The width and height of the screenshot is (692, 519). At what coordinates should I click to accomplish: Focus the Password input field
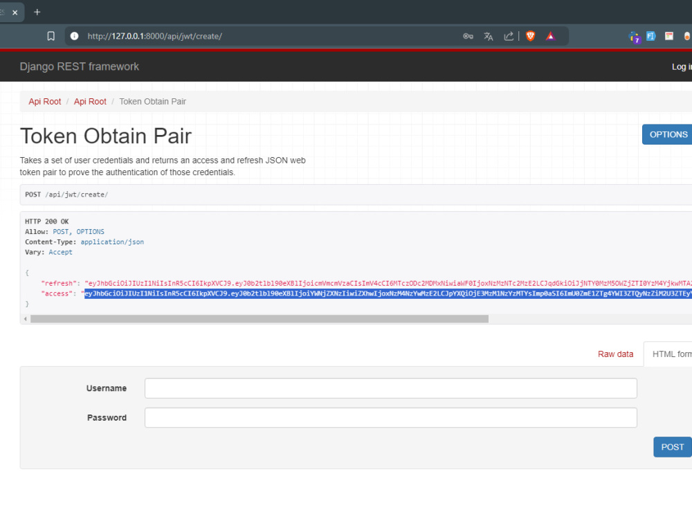[x=390, y=417]
